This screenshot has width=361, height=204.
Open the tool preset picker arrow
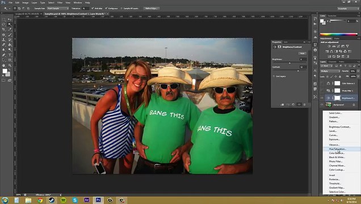(x=10, y=8)
